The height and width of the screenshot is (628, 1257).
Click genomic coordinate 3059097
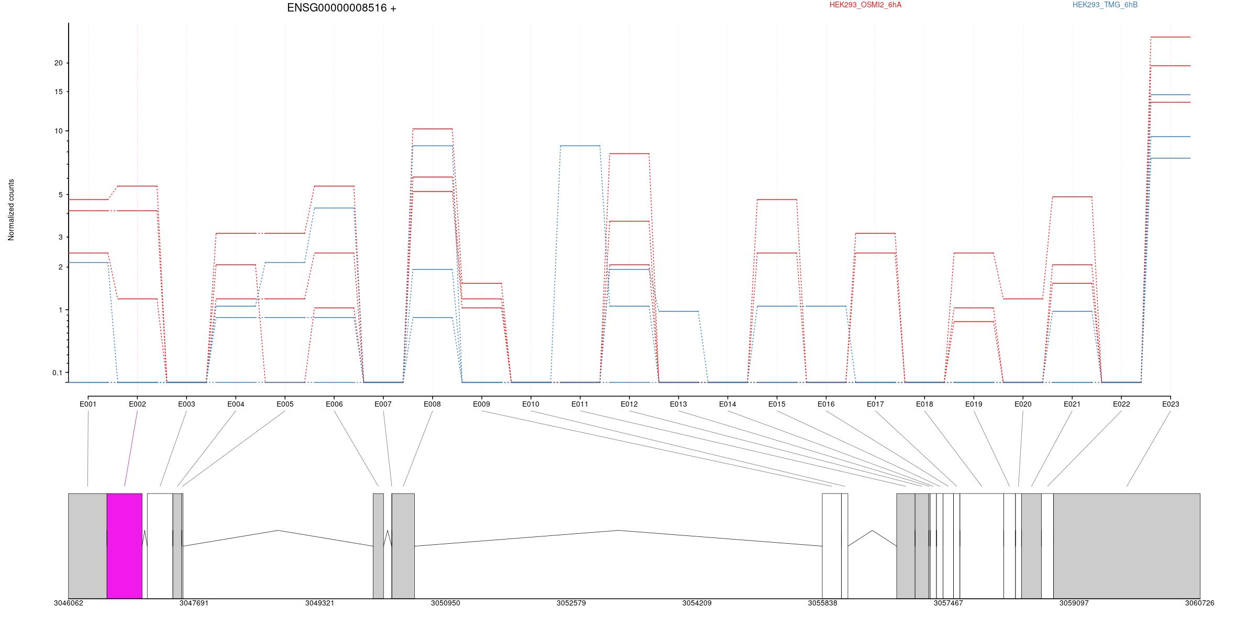pos(1074,603)
